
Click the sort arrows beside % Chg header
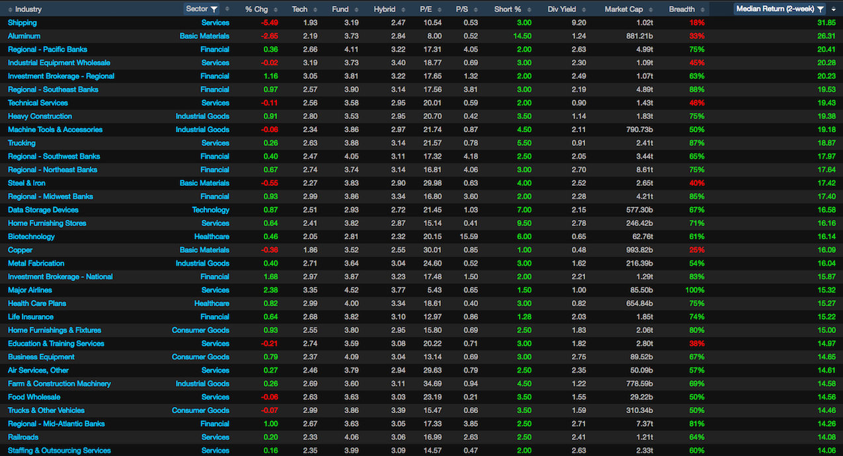[x=275, y=9]
